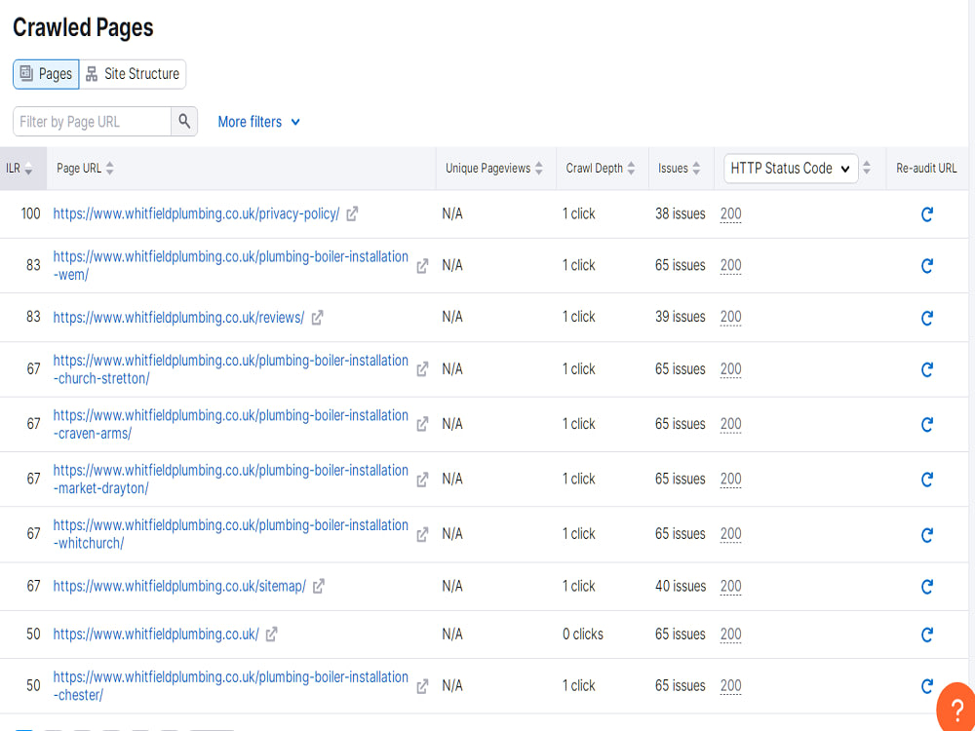Image resolution: width=975 pixels, height=731 pixels.
Task: Open the whitchurch installation URL link
Action: pyautogui.click(x=231, y=534)
